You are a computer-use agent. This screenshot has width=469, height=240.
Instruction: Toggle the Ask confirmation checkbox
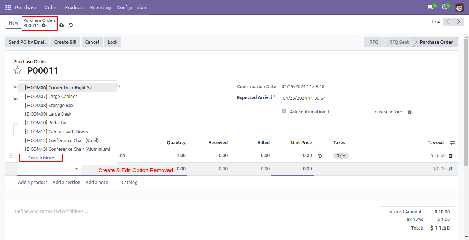(x=284, y=111)
